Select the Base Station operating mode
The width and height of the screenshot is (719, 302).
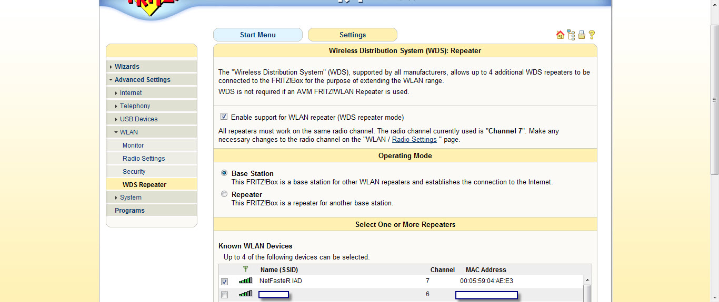point(224,173)
